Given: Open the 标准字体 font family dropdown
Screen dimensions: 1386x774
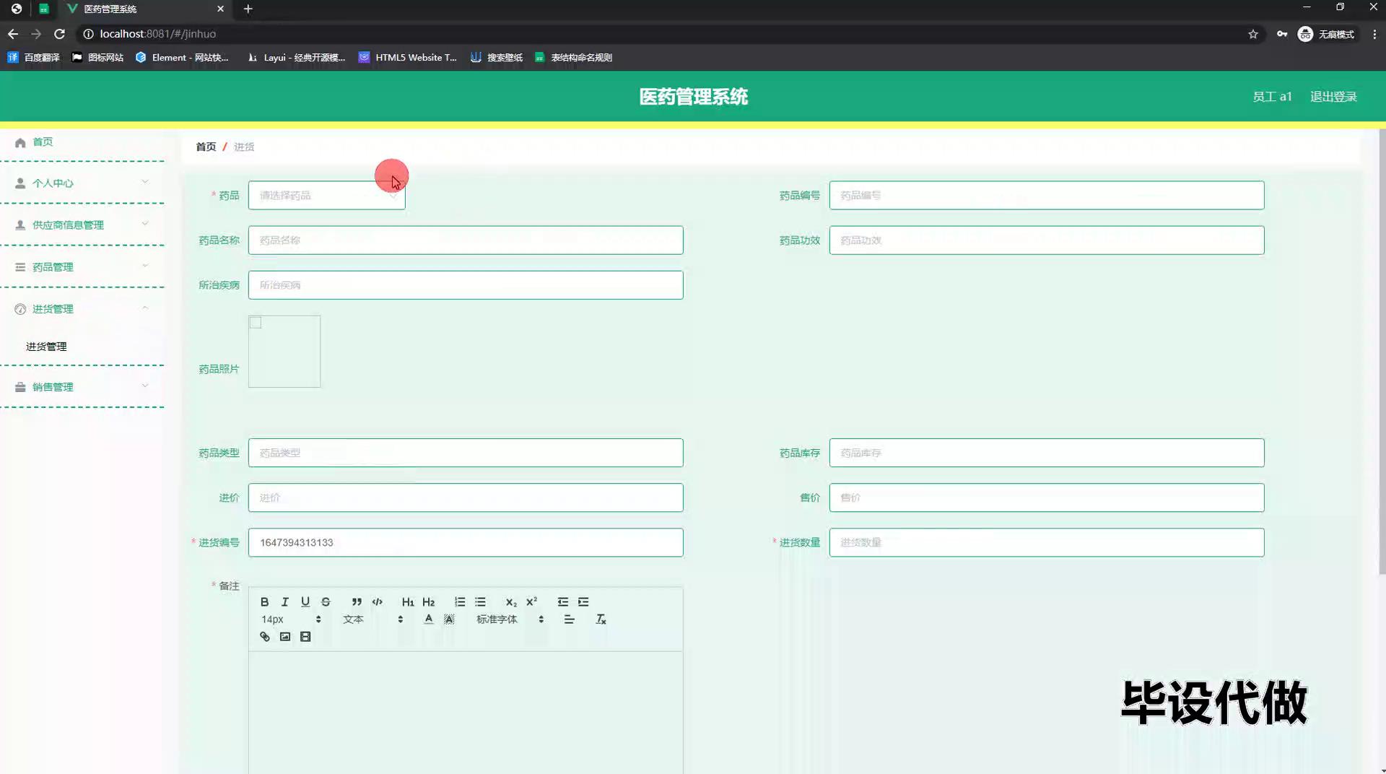Looking at the screenshot, I should (x=510, y=619).
